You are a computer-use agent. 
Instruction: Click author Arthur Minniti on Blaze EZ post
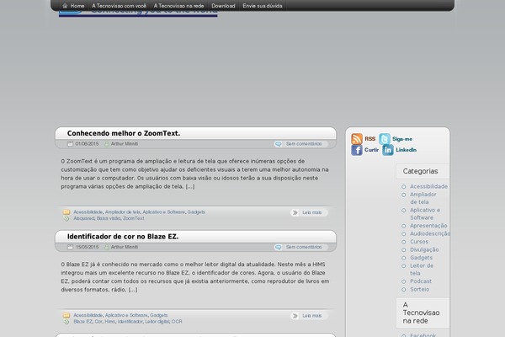[125, 247]
